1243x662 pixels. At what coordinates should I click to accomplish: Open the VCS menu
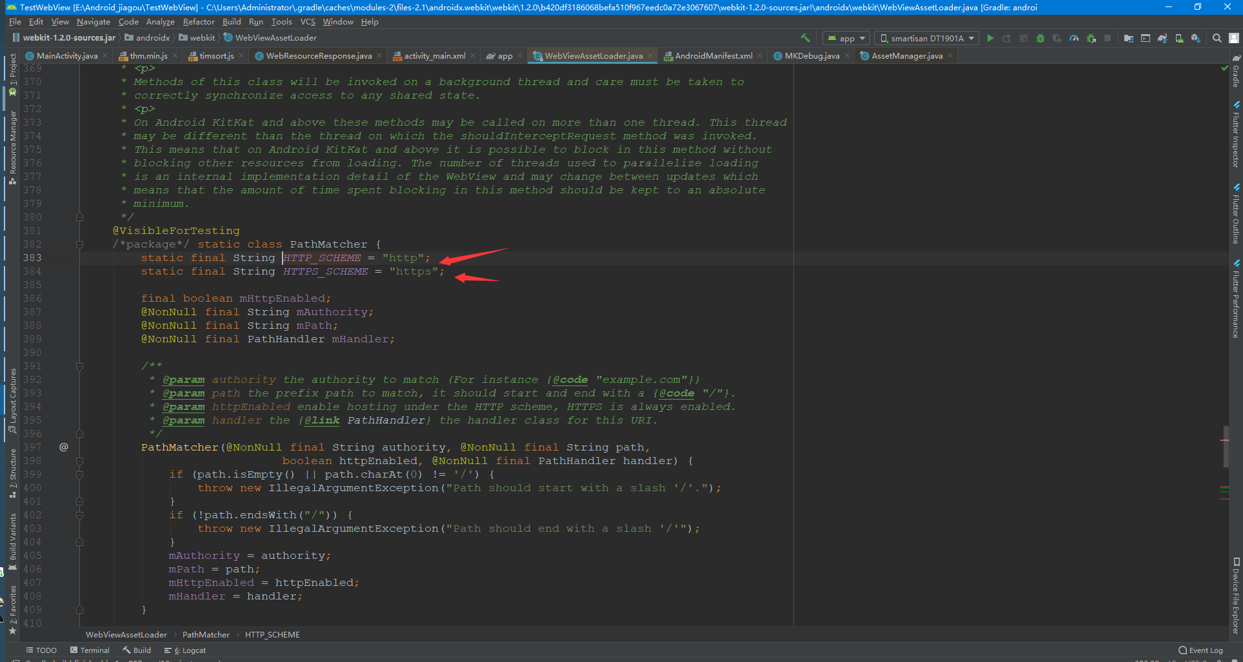tap(308, 21)
